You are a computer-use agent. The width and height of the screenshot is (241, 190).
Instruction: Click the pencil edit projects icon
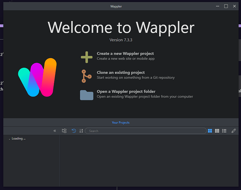pos(233,131)
